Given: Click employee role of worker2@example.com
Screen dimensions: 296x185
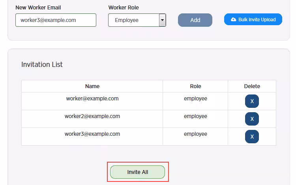Looking at the screenshot, I should click(x=195, y=116).
